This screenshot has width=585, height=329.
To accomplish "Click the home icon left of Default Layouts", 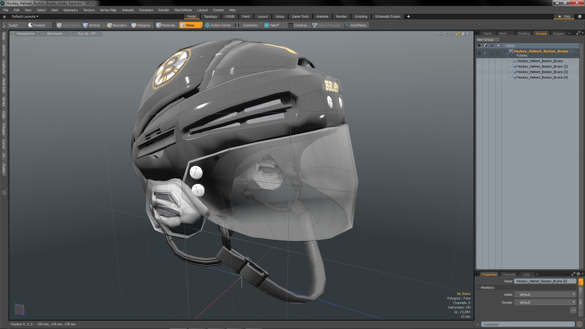I will pyautogui.click(x=4, y=16).
